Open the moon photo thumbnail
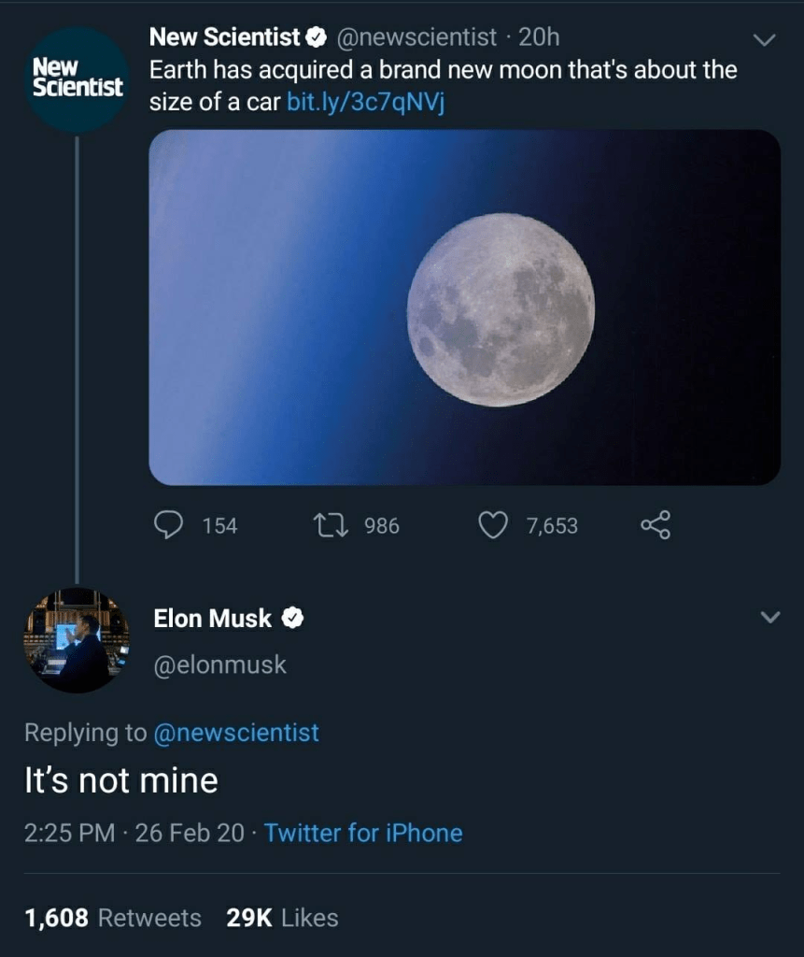Image resolution: width=804 pixels, height=957 pixels. tap(464, 307)
